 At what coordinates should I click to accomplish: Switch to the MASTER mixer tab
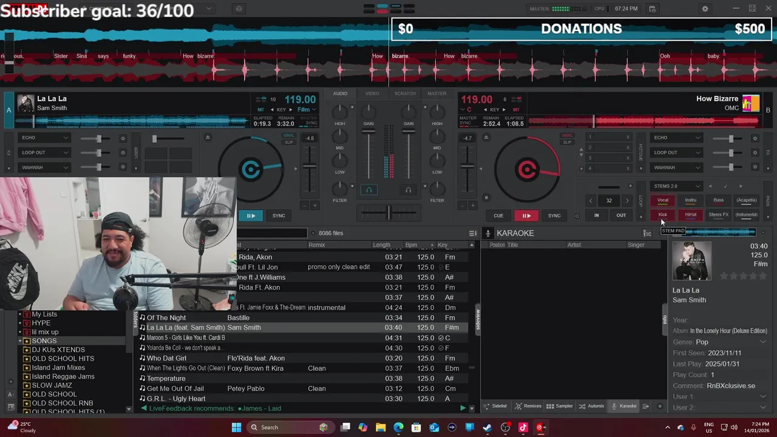[x=436, y=93]
